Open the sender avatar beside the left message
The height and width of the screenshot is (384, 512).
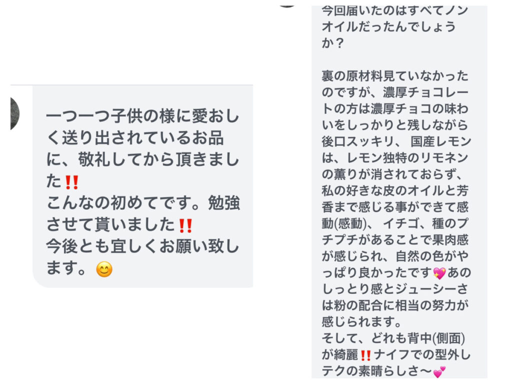[x=14, y=113]
